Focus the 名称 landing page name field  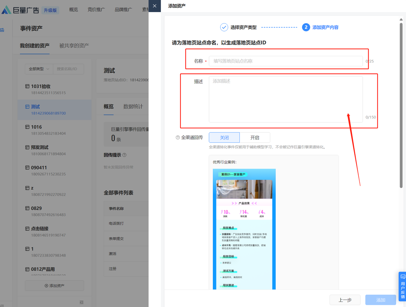pyautogui.click(x=285, y=61)
